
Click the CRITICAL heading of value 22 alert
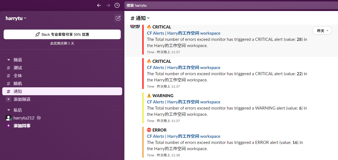162,61
